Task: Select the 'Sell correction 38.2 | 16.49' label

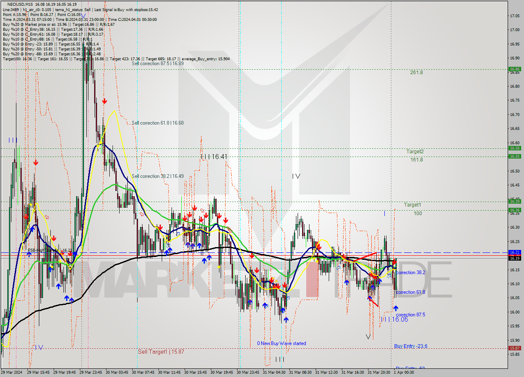Action: 158,176
